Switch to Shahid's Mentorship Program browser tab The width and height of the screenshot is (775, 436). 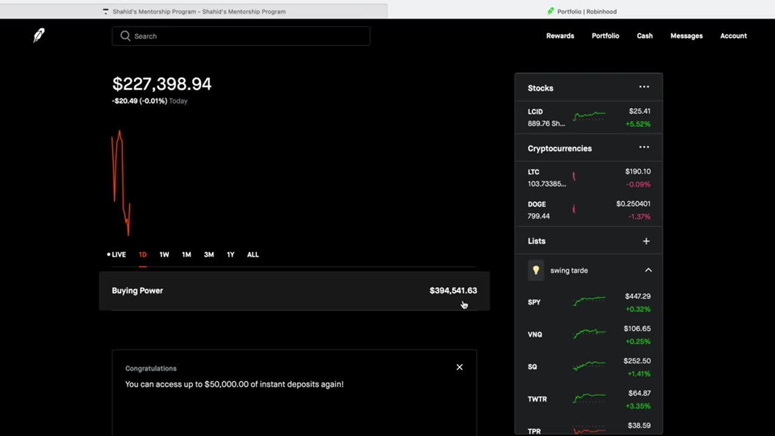pos(194,11)
